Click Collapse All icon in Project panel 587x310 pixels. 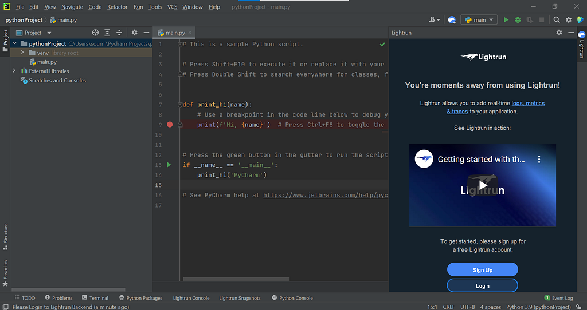pyautogui.click(x=119, y=33)
